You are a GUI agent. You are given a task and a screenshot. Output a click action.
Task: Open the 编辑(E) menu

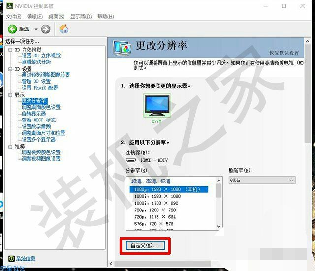35,16
